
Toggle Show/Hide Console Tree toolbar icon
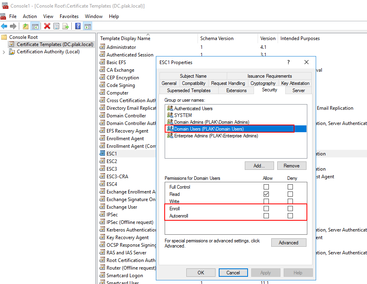[x=35, y=26]
